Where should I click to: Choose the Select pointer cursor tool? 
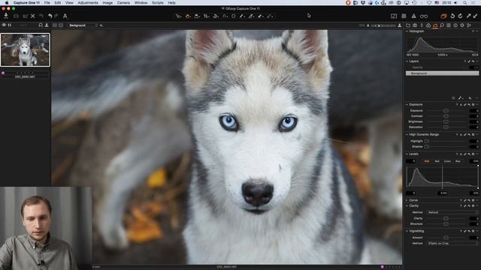pyautogui.click(x=178, y=16)
